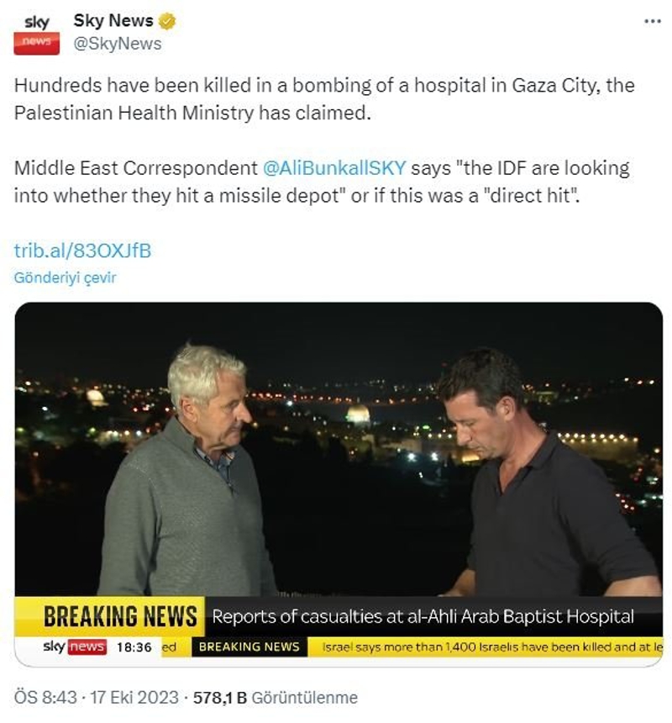Click the headline about al-Ahli Arab Baptist Hospital

point(423,616)
